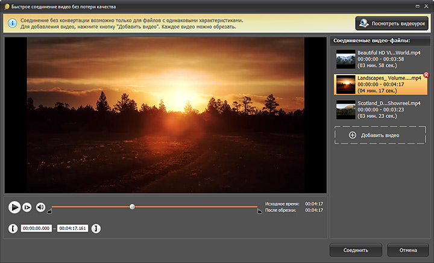Play the video preview
The height and width of the screenshot is (263, 434).
[14, 207]
